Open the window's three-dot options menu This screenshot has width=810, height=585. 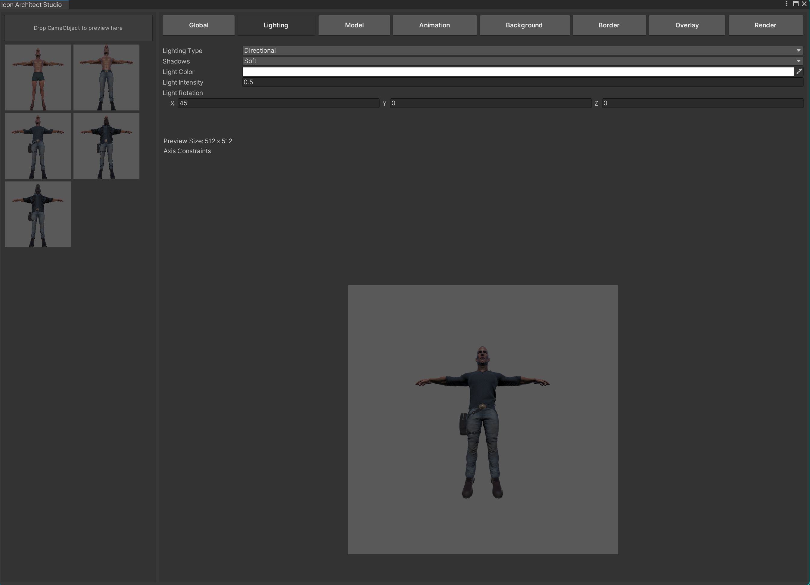[x=786, y=4]
